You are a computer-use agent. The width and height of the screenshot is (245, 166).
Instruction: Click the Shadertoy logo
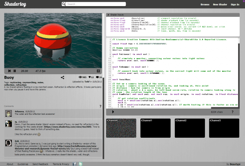point(15,4)
